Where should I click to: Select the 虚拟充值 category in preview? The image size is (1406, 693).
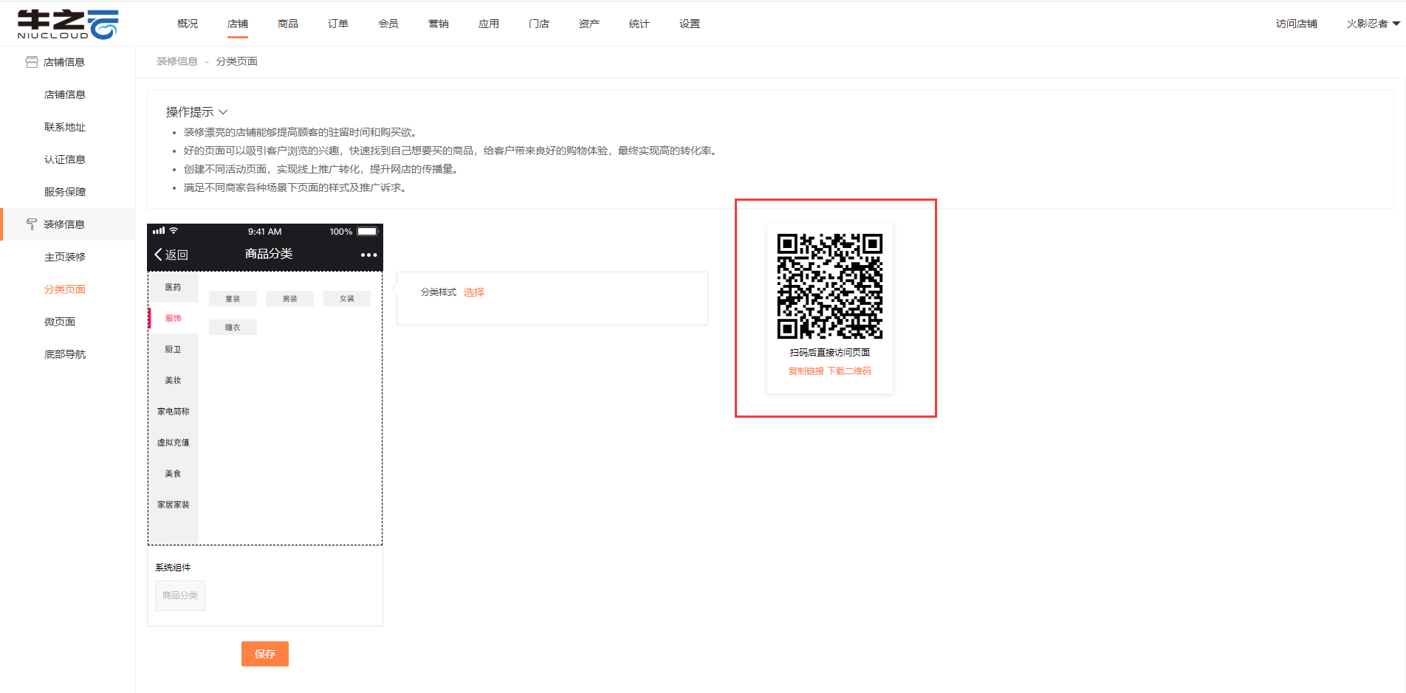coord(173,442)
